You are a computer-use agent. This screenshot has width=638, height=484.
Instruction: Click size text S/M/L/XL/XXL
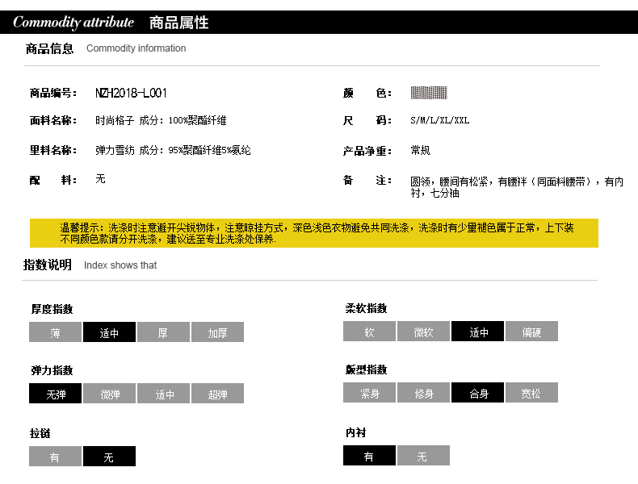tap(440, 120)
